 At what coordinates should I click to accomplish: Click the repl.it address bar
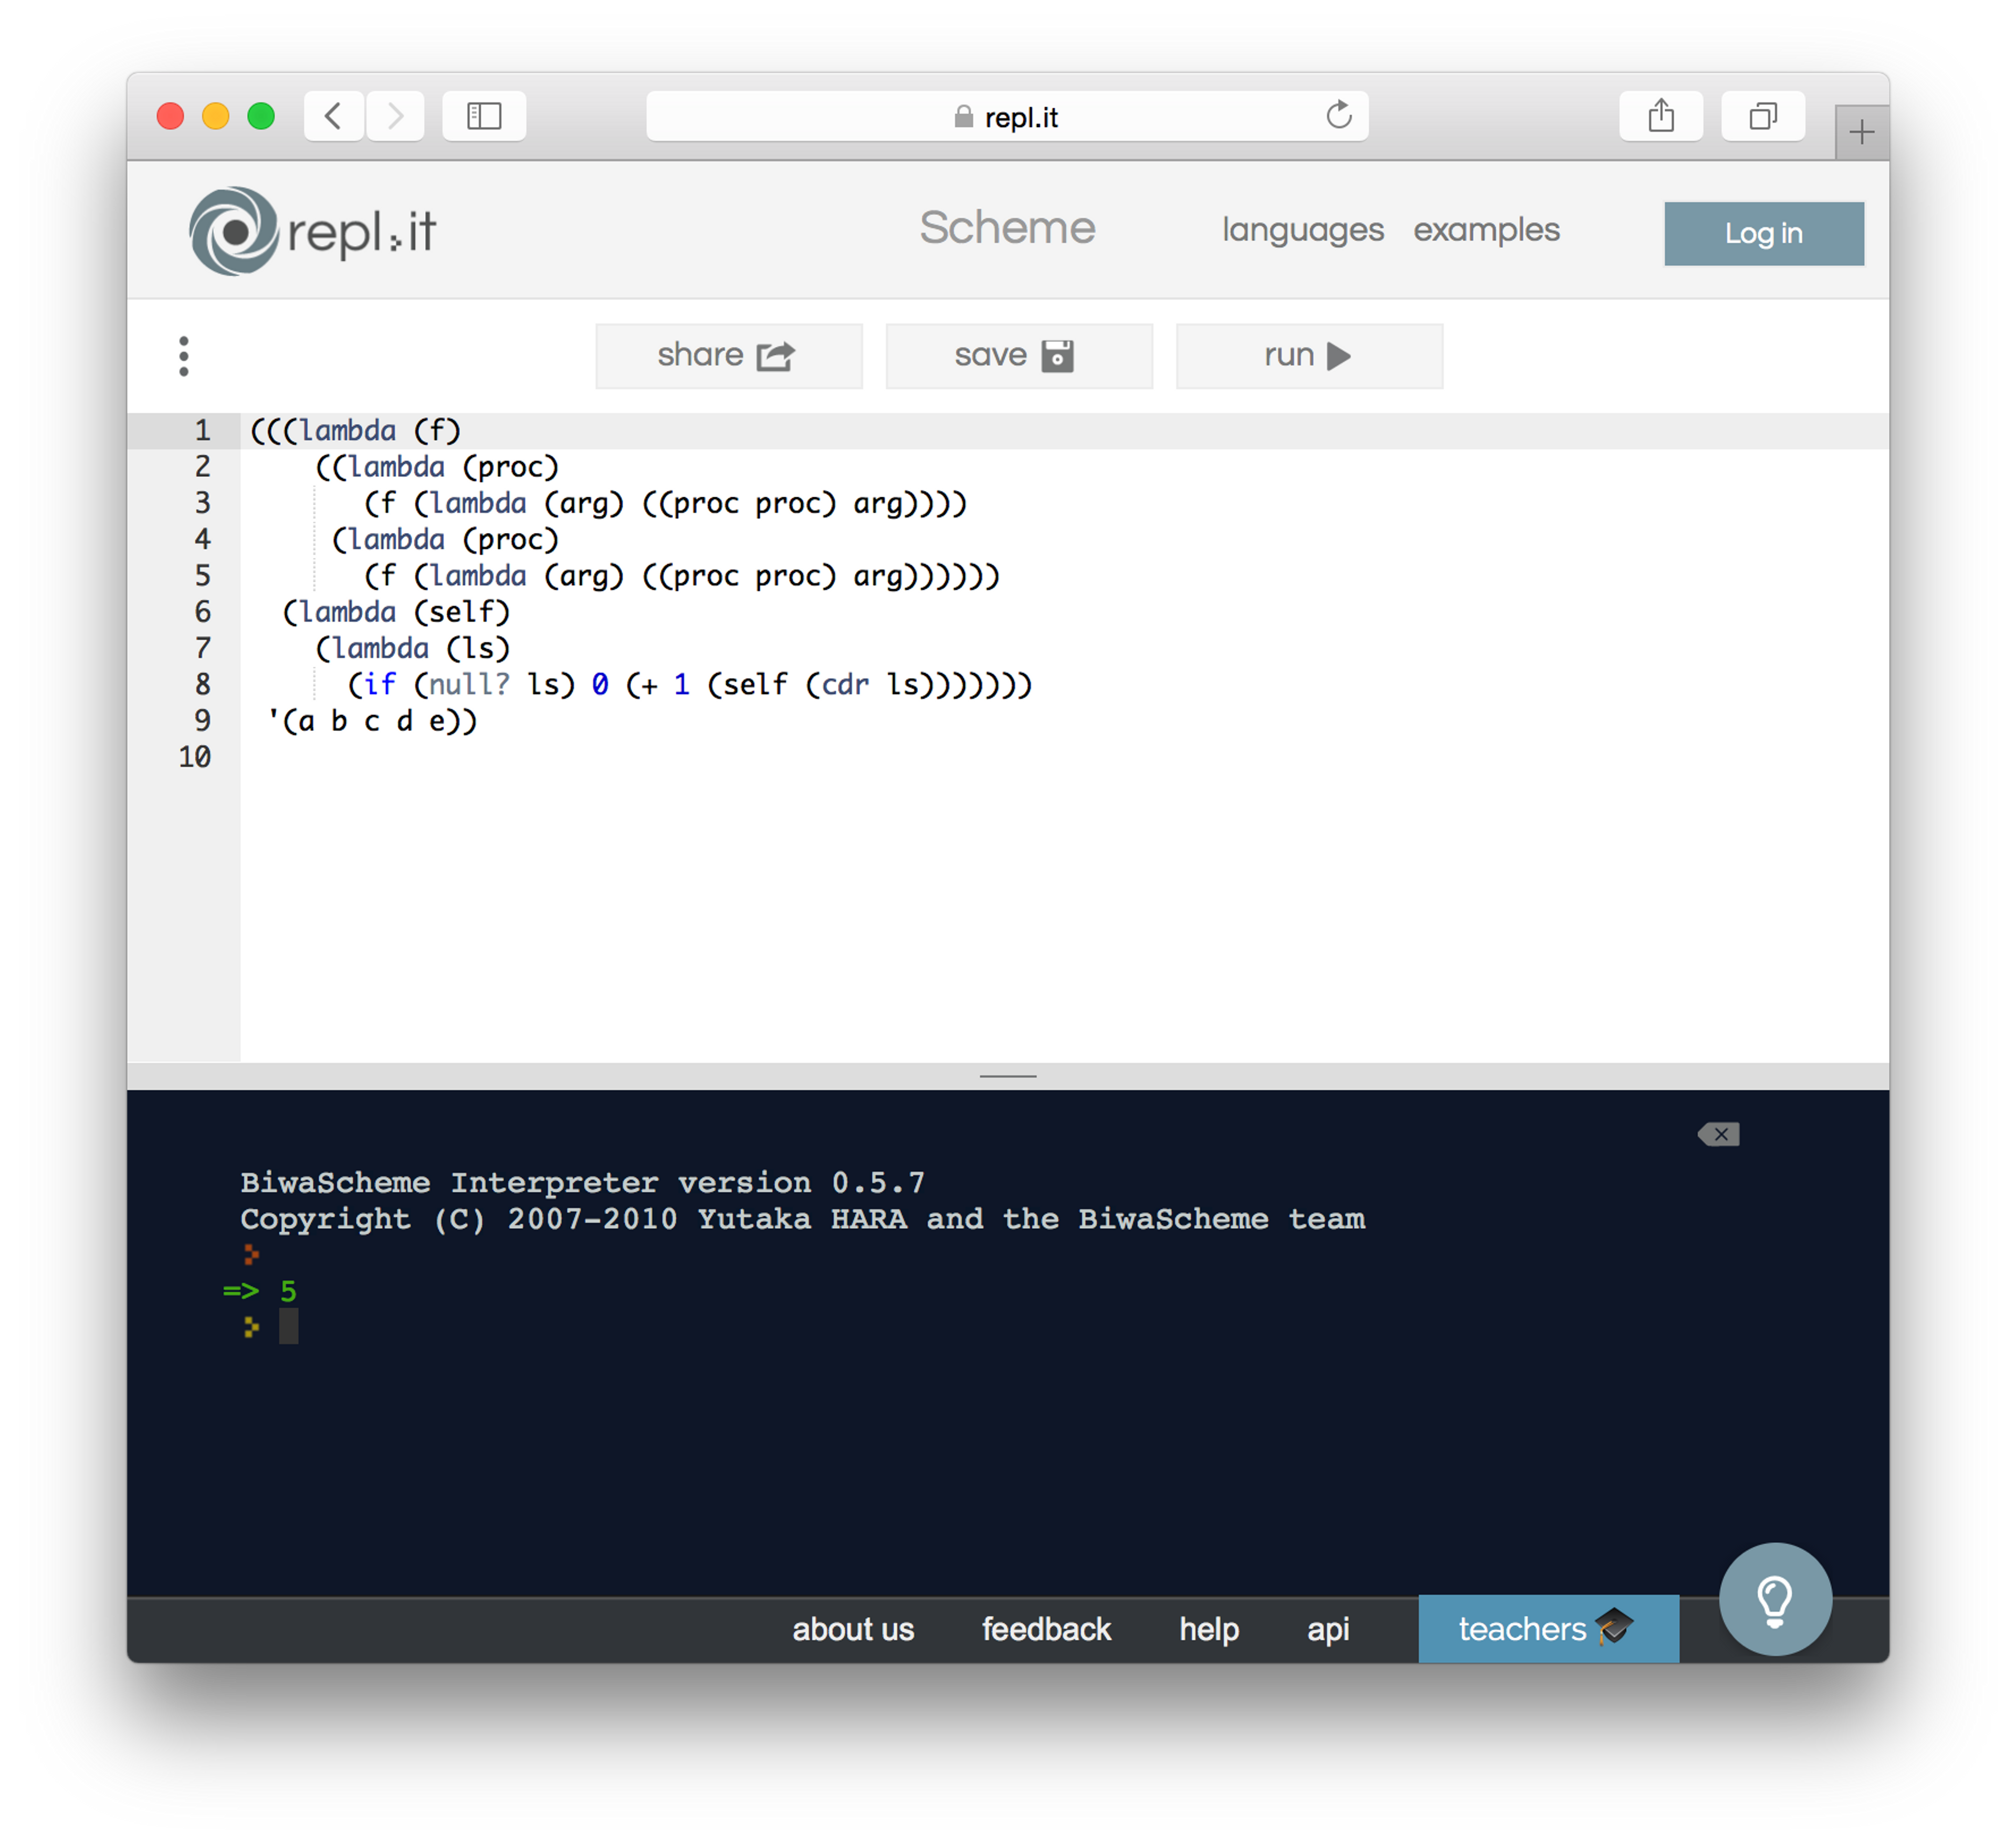tap(1006, 117)
